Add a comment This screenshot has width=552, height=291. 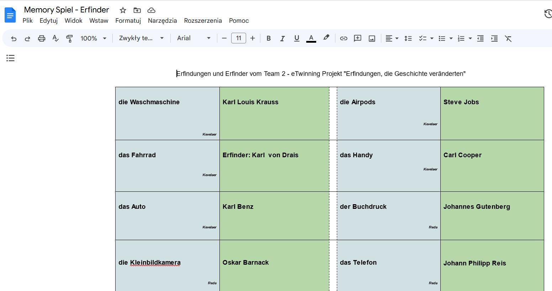point(357,38)
